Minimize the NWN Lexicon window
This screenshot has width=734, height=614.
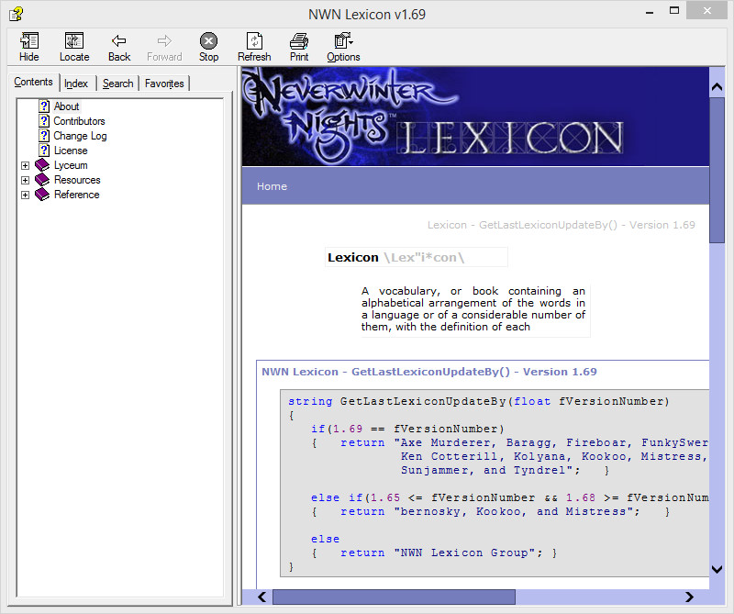650,13
